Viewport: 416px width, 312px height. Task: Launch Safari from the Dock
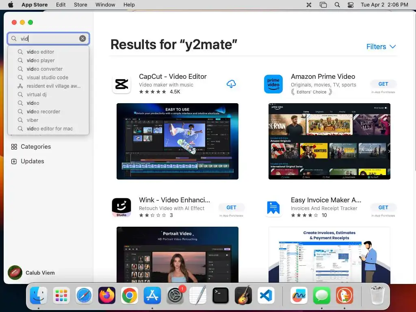(x=84, y=295)
